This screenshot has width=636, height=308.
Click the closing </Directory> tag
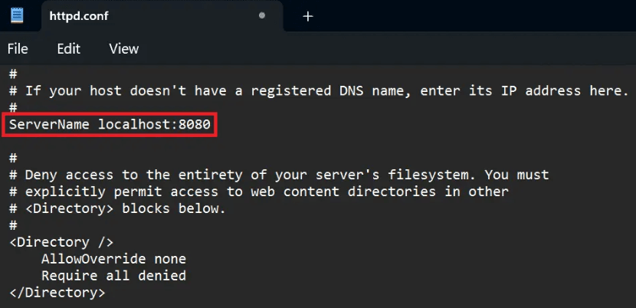pyautogui.click(x=57, y=293)
